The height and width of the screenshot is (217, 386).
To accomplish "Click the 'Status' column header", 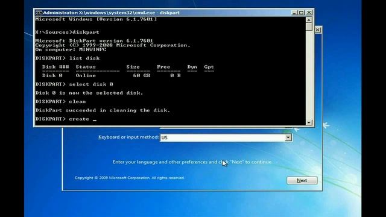I will (x=86, y=67).
